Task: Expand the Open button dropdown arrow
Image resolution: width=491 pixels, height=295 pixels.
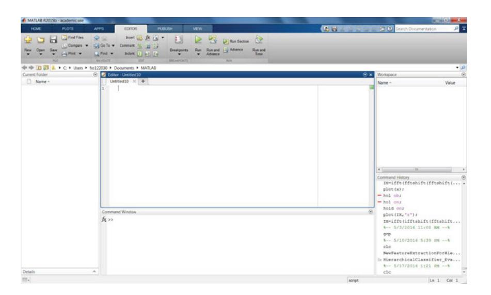Action: click(40, 55)
